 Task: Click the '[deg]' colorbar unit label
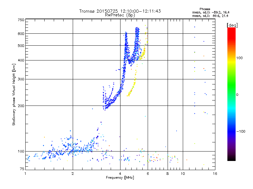[232, 25]
